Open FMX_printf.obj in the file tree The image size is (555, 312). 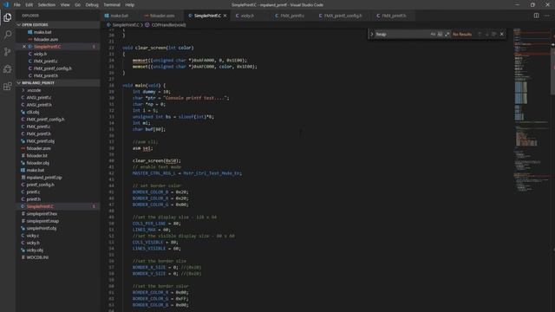pyautogui.click(x=41, y=141)
